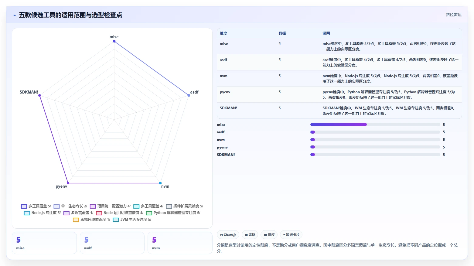Open the asdf stat card
The width and height of the screenshot is (474, 266).
tap(112, 243)
